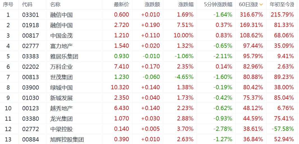Open stock 融创中国
This screenshot has height=144, width=299.
tap(61, 25)
